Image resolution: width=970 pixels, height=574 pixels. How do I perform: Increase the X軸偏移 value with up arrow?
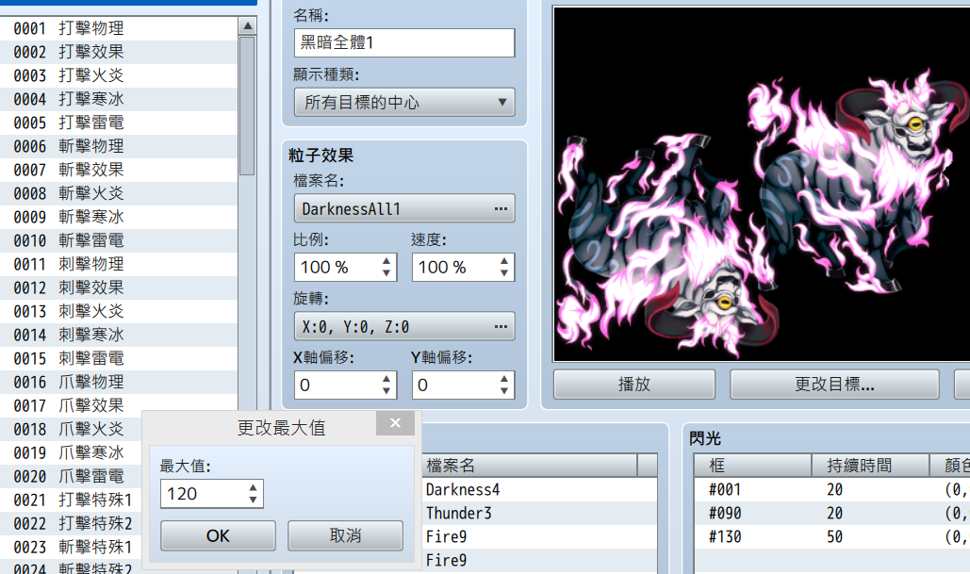click(x=386, y=379)
